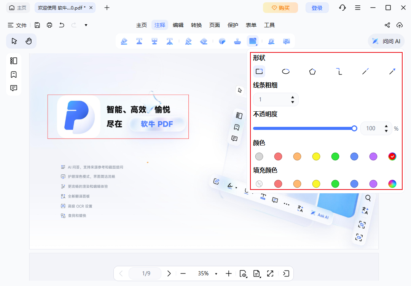The image size is (411, 286).
Task: Open the reading mode eye options
Action: 243,273
